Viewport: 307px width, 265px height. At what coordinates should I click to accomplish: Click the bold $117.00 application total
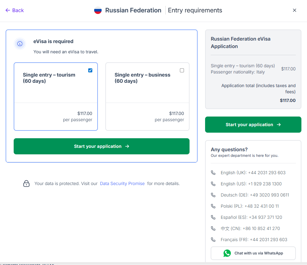288,100
